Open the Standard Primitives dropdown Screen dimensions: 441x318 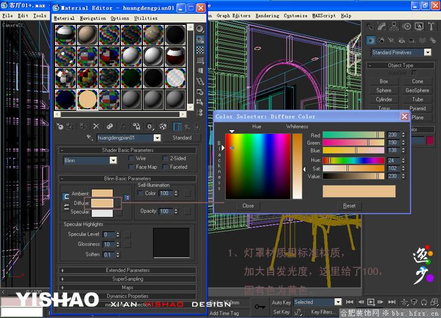(427, 52)
